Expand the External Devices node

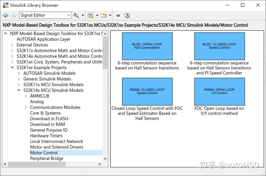pos(12,45)
